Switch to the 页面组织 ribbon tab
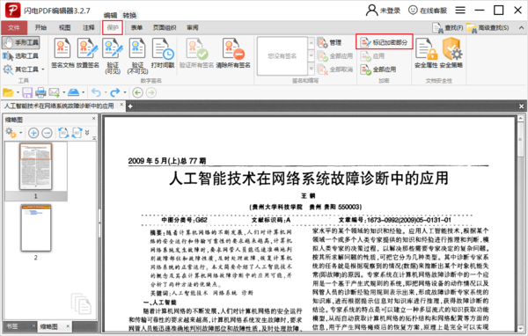 [165, 27]
